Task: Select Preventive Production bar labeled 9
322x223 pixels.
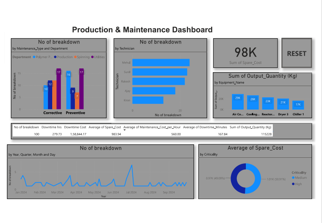Action: pyautogui.click(x=73, y=99)
